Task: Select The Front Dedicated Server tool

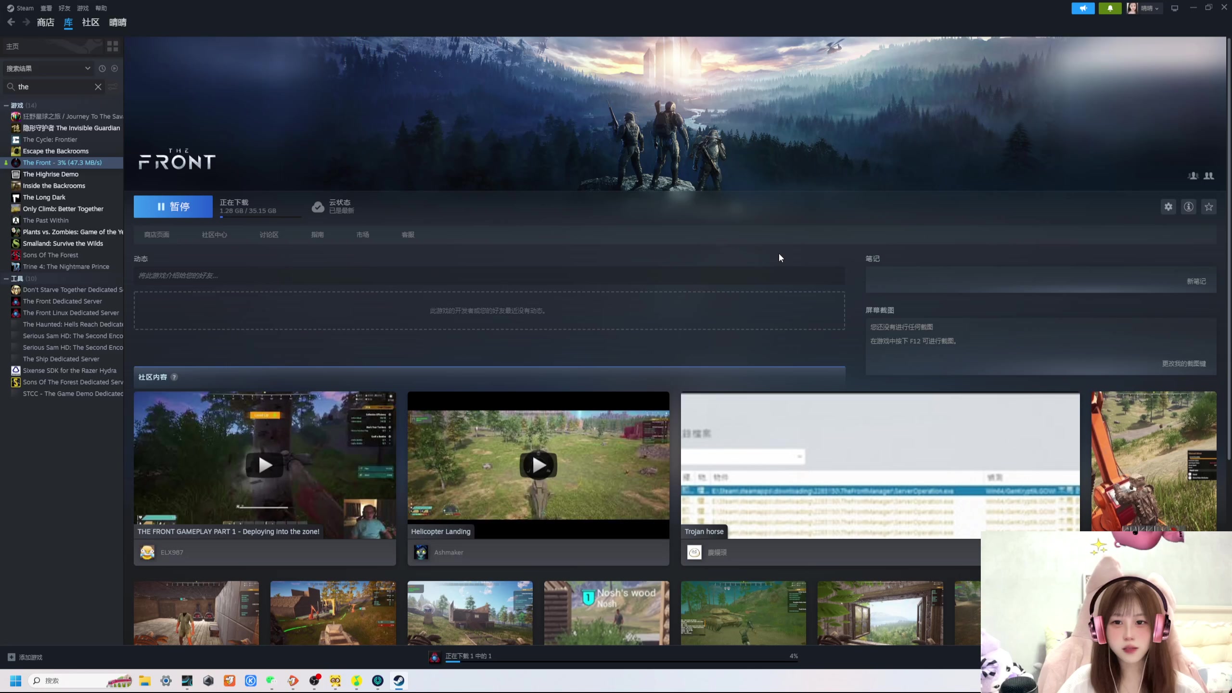Action: point(63,301)
